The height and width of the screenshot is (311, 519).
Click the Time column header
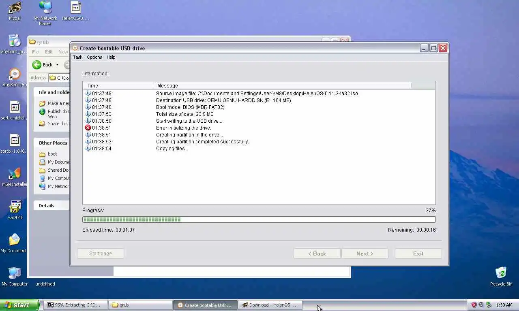118,85
